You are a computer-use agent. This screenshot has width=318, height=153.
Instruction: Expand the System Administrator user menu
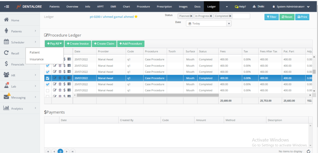point(291,7)
